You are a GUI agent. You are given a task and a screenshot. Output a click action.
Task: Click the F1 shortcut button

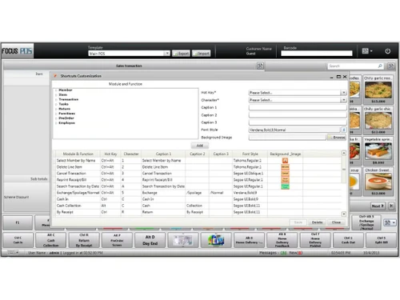18,222
